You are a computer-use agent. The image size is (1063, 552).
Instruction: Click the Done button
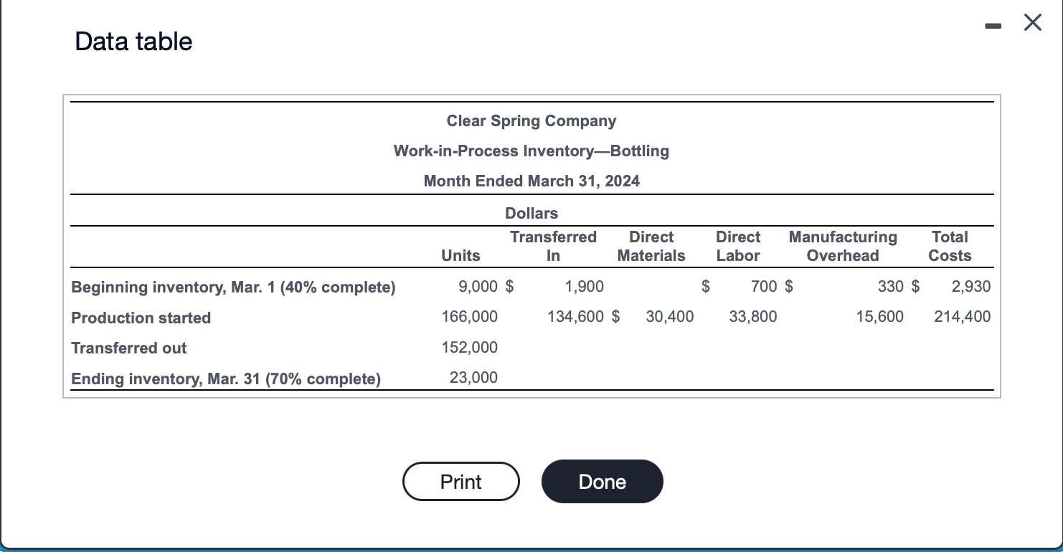click(x=602, y=481)
